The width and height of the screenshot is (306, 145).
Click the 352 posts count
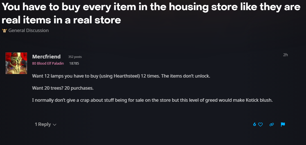[x=75, y=57]
